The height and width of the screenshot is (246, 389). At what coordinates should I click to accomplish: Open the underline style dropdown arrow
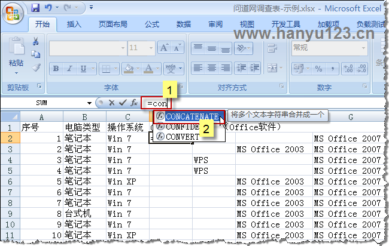tap(93, 69)
